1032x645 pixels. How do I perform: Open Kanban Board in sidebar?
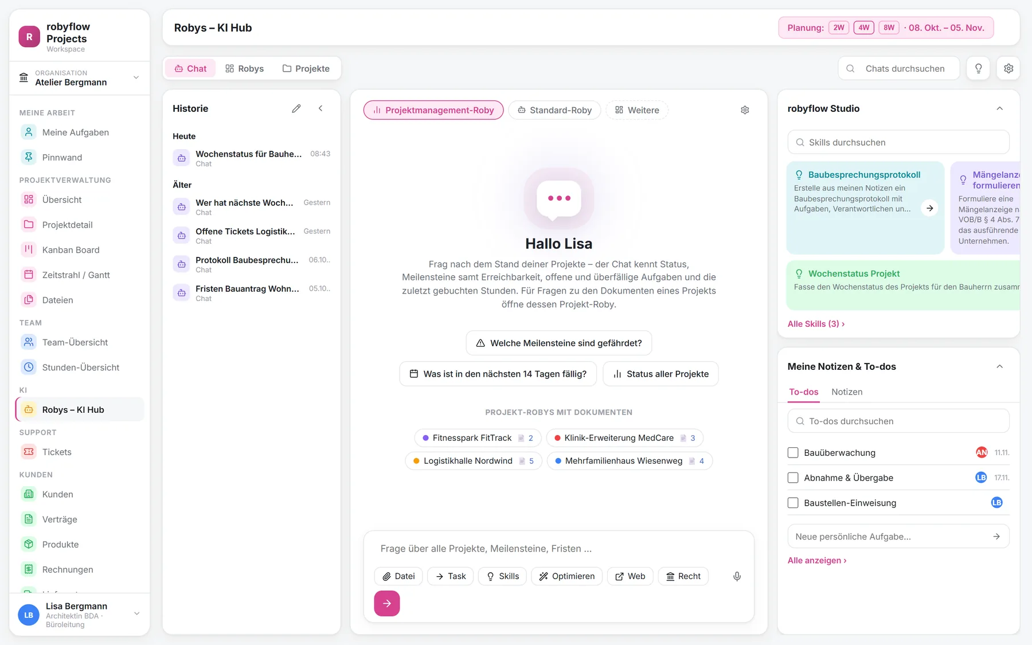(79, 250)
